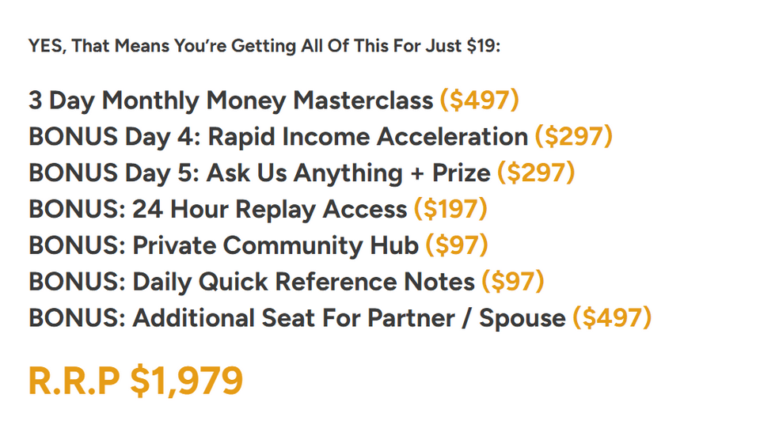Select "3 Day Monthly Money Masterclass" text
Screen dimensions: 760x425
click(230, 101)
